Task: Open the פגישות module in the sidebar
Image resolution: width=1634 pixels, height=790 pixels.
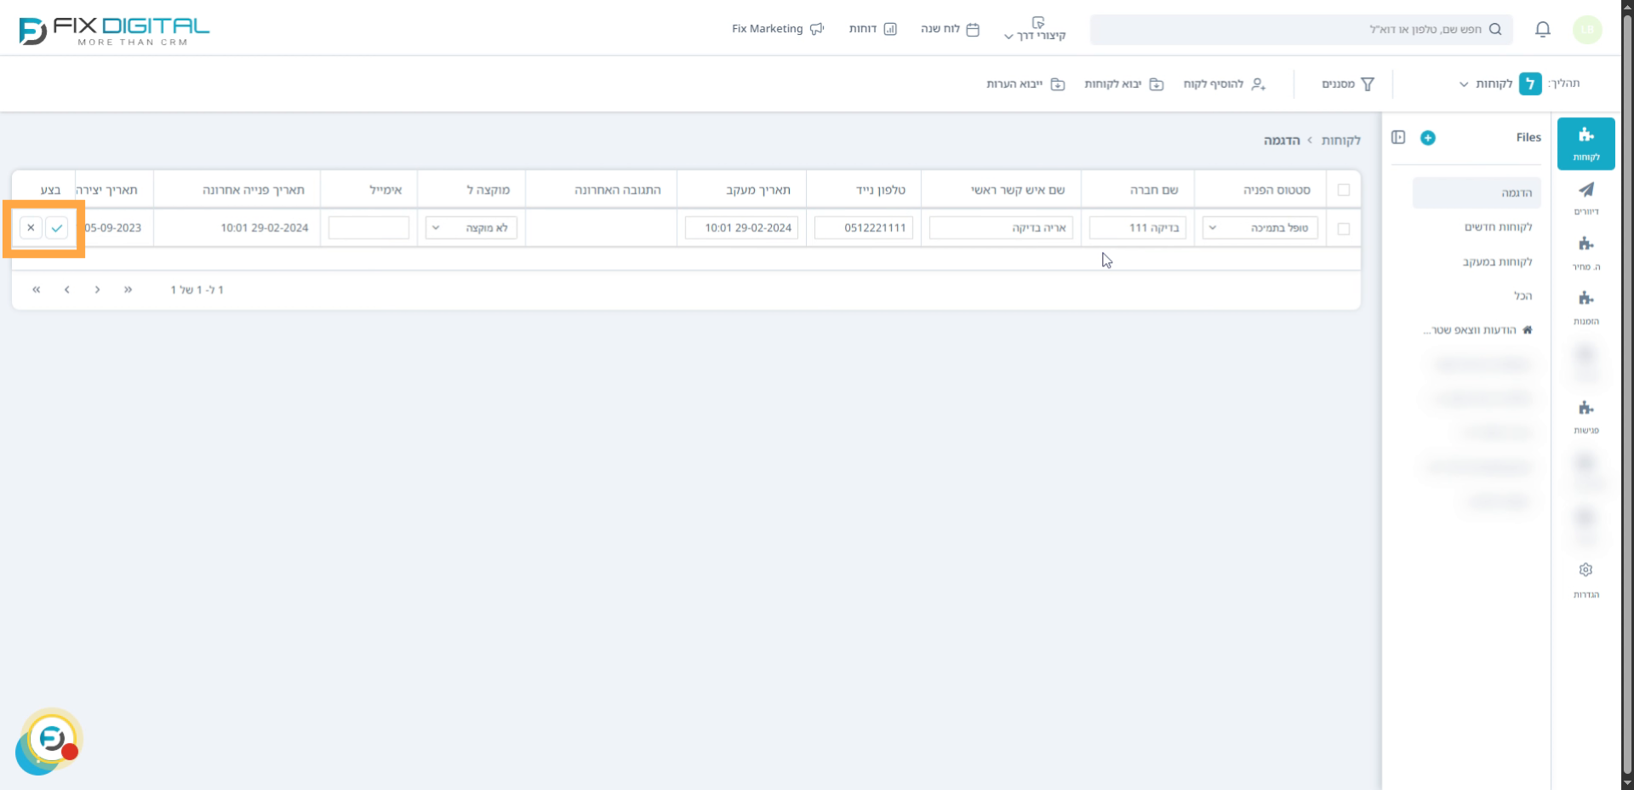Action: (1585, 415)
